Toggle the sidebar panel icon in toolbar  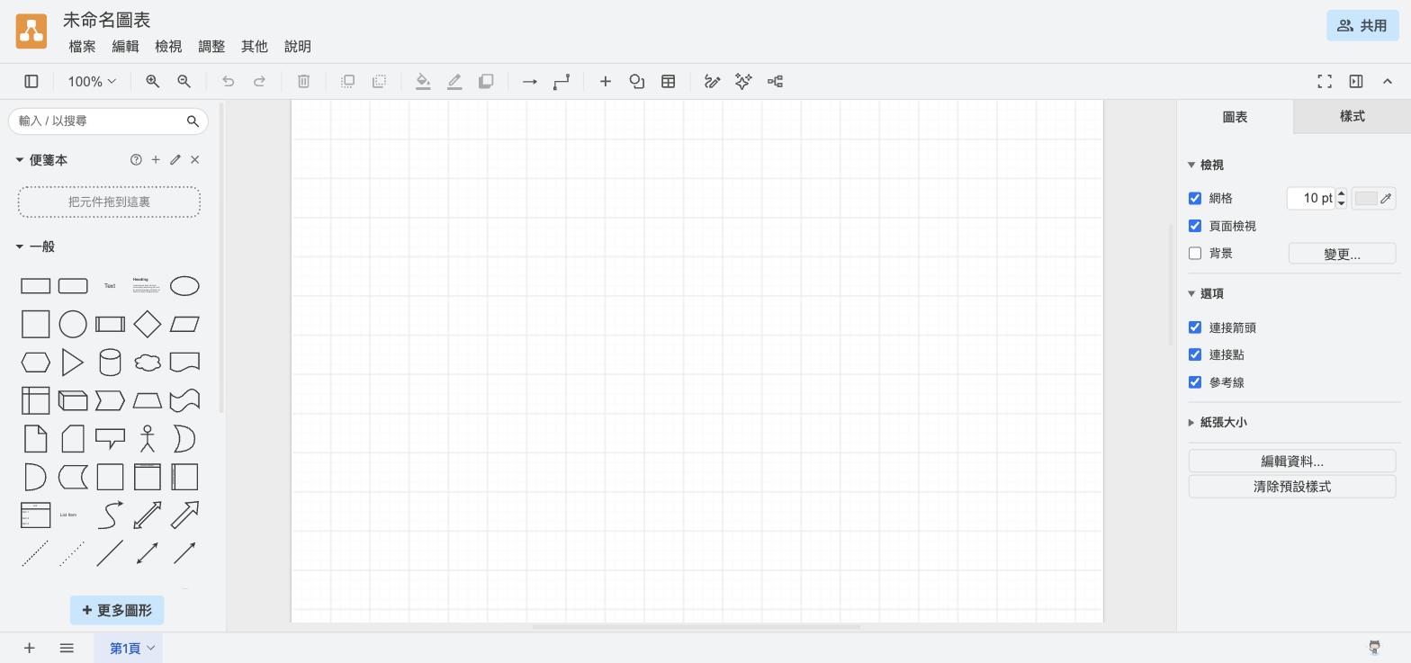click(31, 82)
